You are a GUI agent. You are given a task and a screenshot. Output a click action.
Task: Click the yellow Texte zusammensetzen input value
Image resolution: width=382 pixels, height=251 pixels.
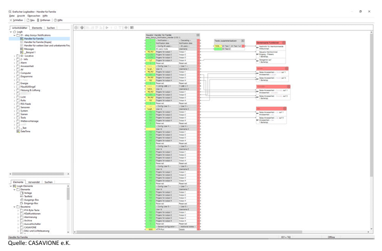click(218, 46)
